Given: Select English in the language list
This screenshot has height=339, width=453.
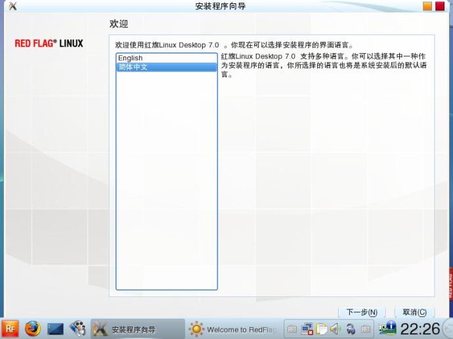Looking at the screenshot, I should point(166,58).
